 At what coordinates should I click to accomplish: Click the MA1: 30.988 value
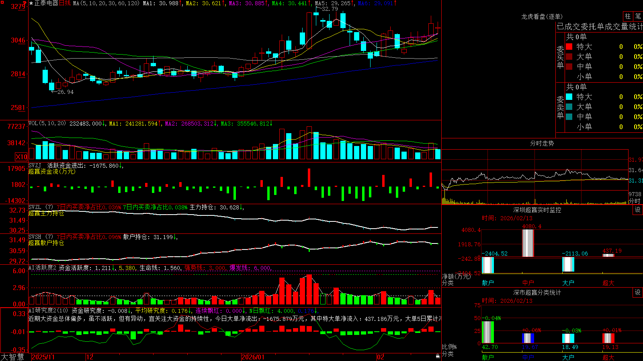[x=161, y=3]
